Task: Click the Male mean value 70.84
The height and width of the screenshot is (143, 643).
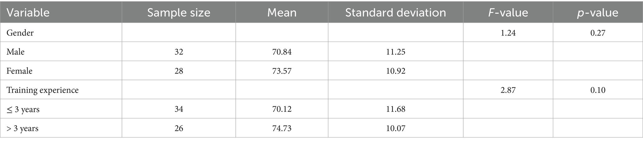Action: 282,52
